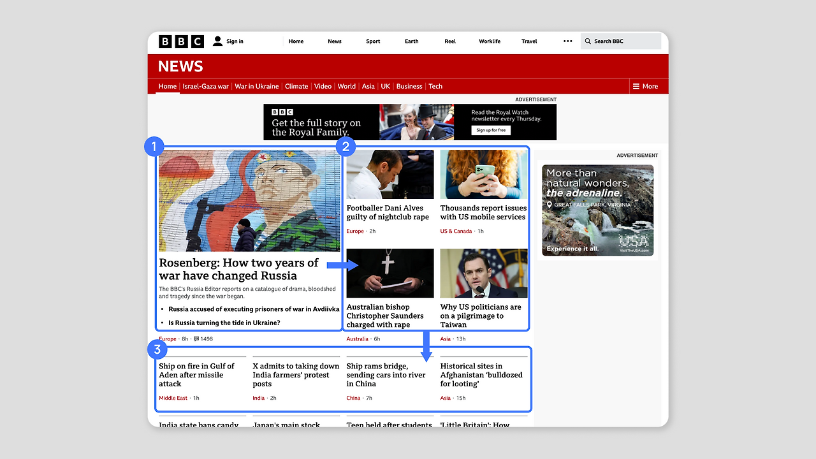Click the Sign in text link
This screenshot has height=459, width=816.
235,41
